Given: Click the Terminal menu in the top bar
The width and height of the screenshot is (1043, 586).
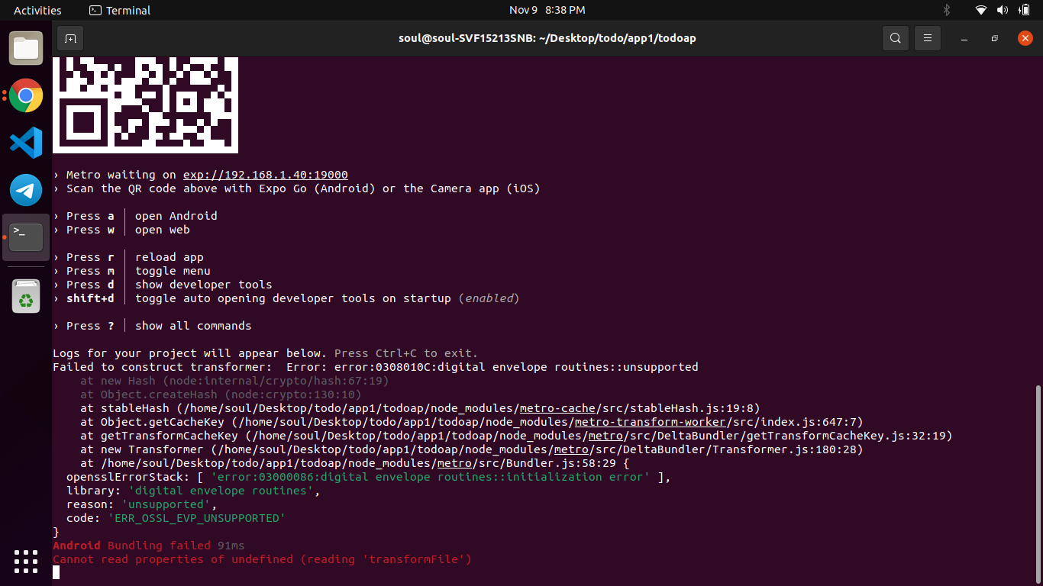Looking at the screenshot, I should click(119, 10).
